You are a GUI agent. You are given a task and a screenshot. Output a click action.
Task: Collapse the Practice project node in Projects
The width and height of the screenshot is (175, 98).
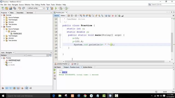(2, 27)
